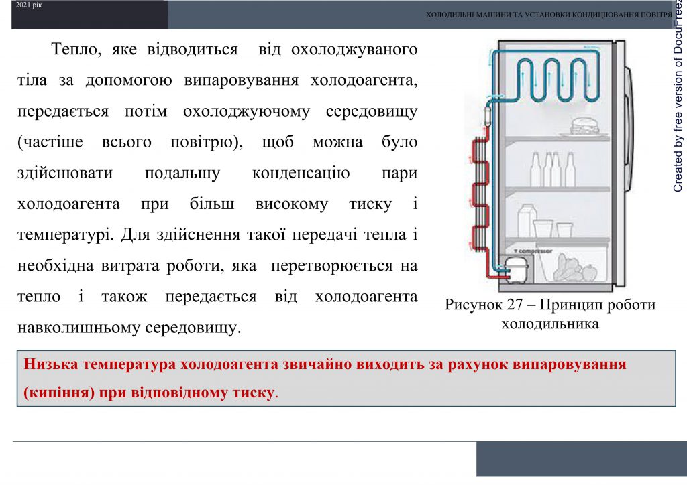Click the header title about refrigeration machines
Viewport: 687px width, 485px height.
(x=547, y=13)
